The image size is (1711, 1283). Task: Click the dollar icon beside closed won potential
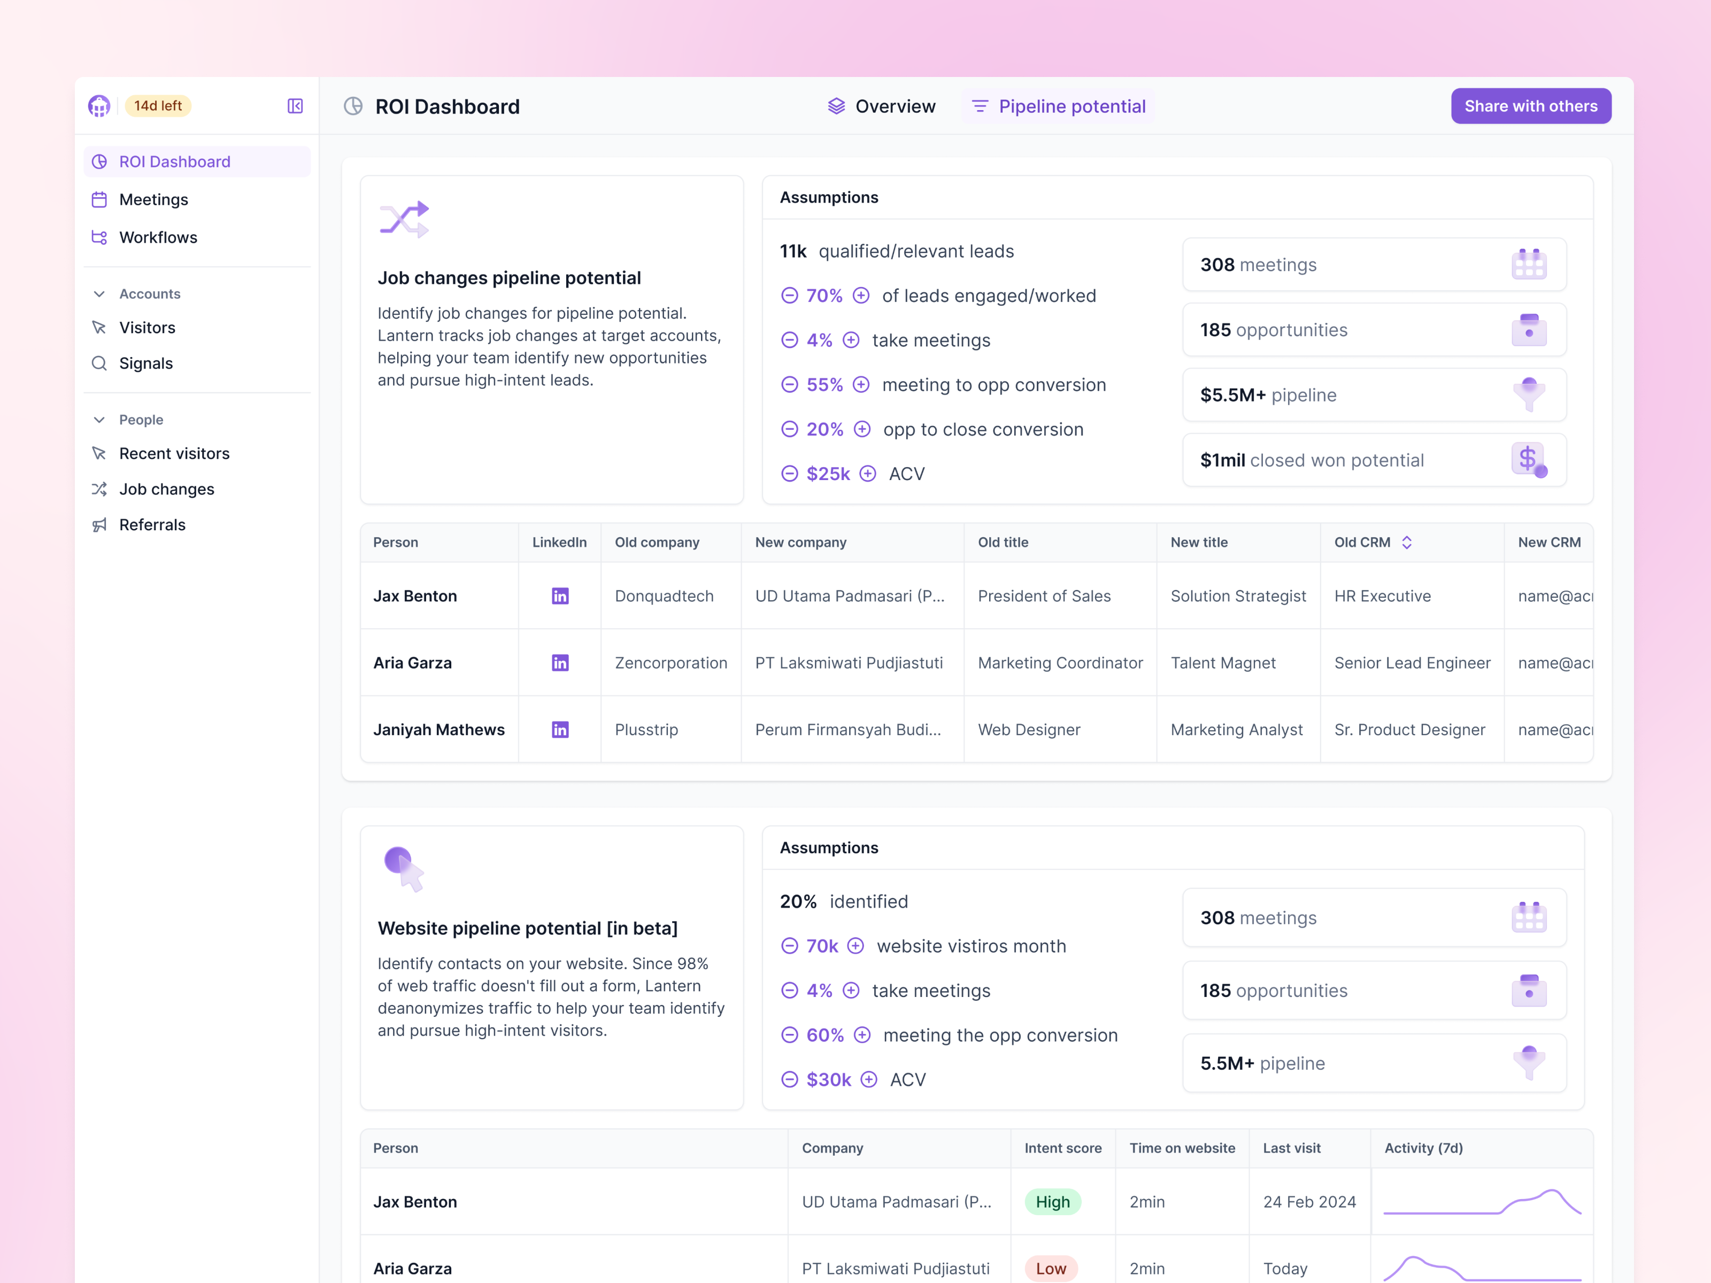point(1529,459)
